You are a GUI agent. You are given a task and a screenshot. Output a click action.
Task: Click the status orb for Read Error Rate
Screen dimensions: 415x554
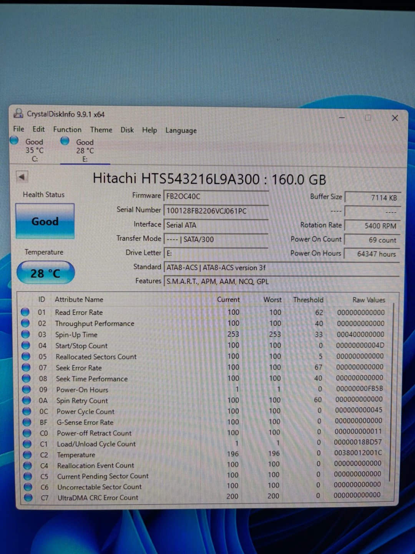click(x=25, y=312)
